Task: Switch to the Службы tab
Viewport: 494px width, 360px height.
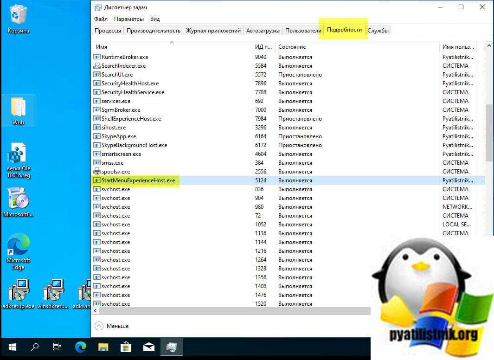Action: click(379, 31)
